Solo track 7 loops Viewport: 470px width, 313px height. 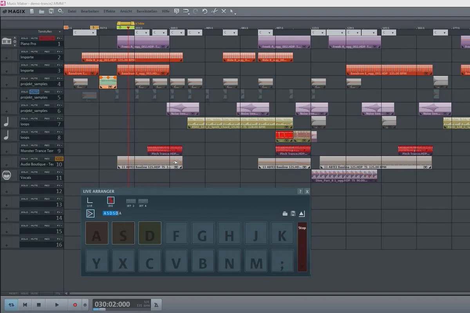25,119
